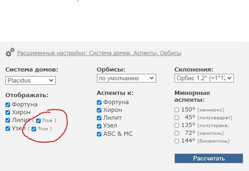Image resolution: width=249 pixels, height=171 pixels.
Task: Expand the Орбисы по умолчанию dropdown
Action: [127, 78]
